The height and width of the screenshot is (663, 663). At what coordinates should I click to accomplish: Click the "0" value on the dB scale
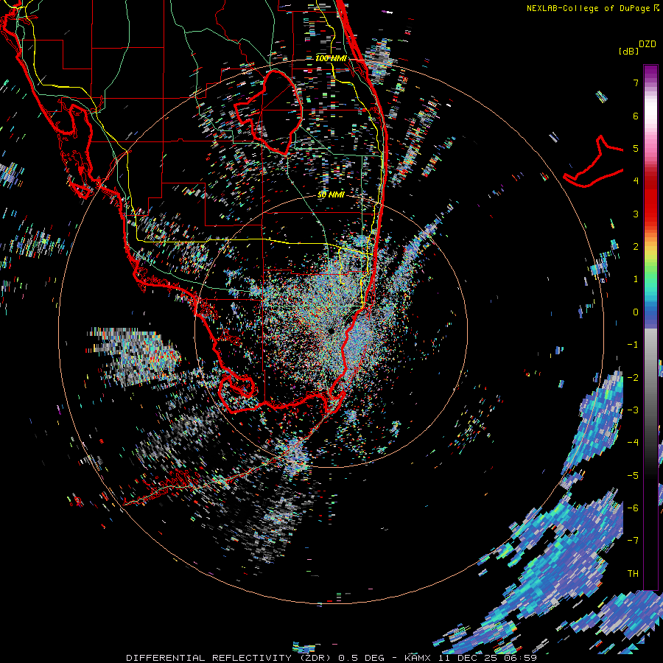tap(636, 312)
